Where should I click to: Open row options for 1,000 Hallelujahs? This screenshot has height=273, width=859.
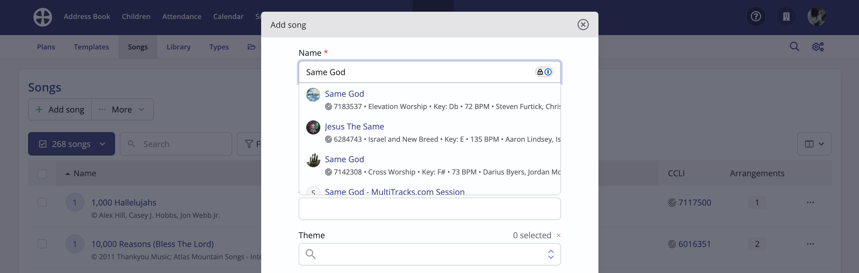pyautogui.click(x=810, y=203)
